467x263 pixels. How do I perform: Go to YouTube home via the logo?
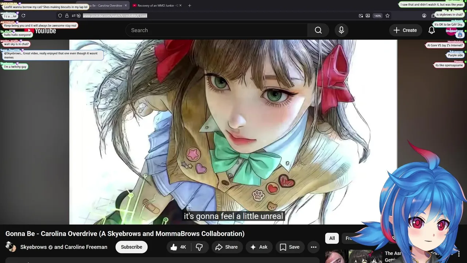click(x=40, y=31)
